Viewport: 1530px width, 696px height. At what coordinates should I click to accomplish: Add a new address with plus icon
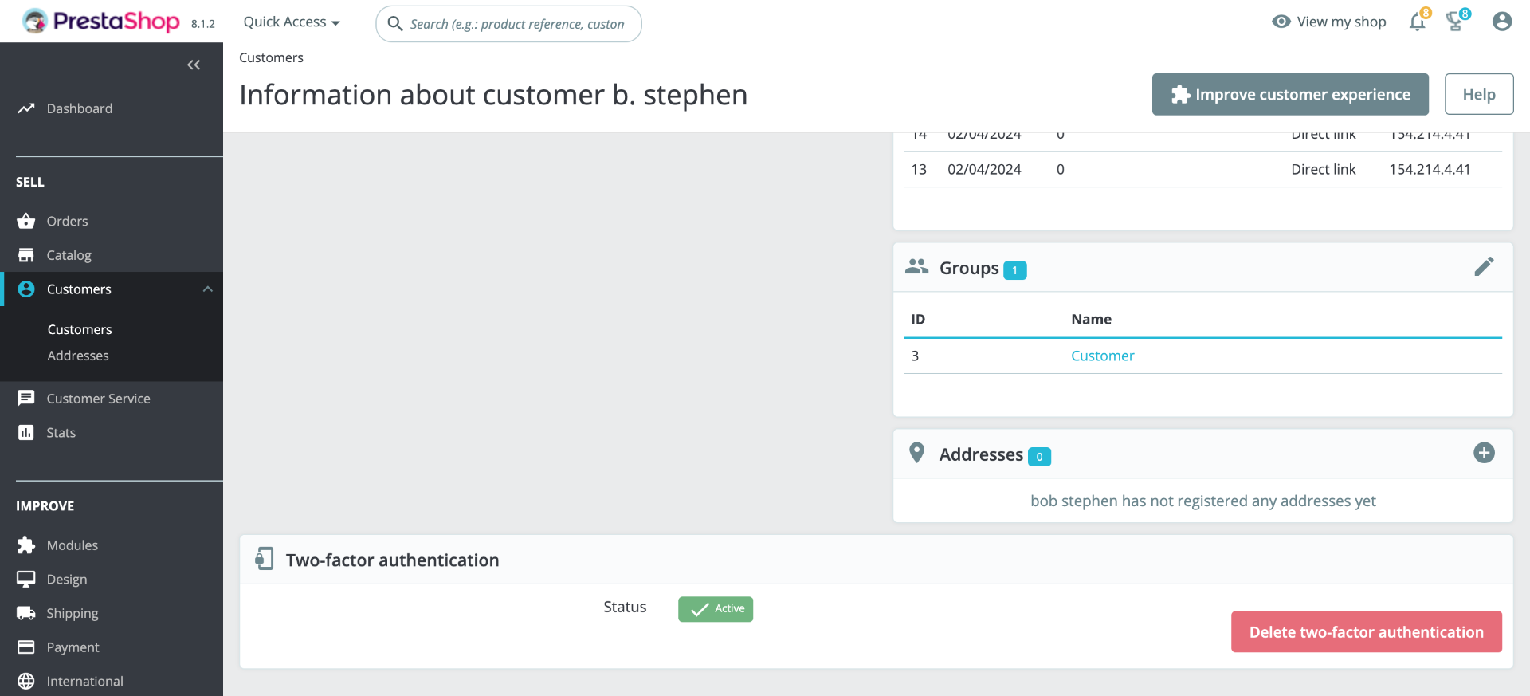pyautogui.click(x=1484, y=453)
